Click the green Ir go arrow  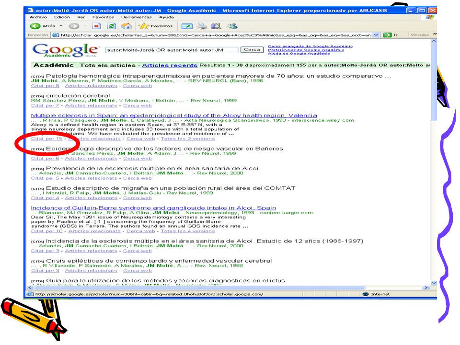tap(388, 35)
